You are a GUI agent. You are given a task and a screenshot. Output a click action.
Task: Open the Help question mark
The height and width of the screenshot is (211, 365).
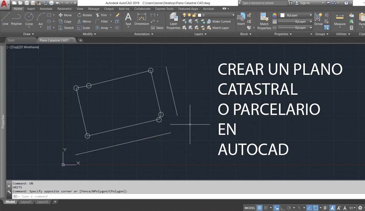[346, 3]
